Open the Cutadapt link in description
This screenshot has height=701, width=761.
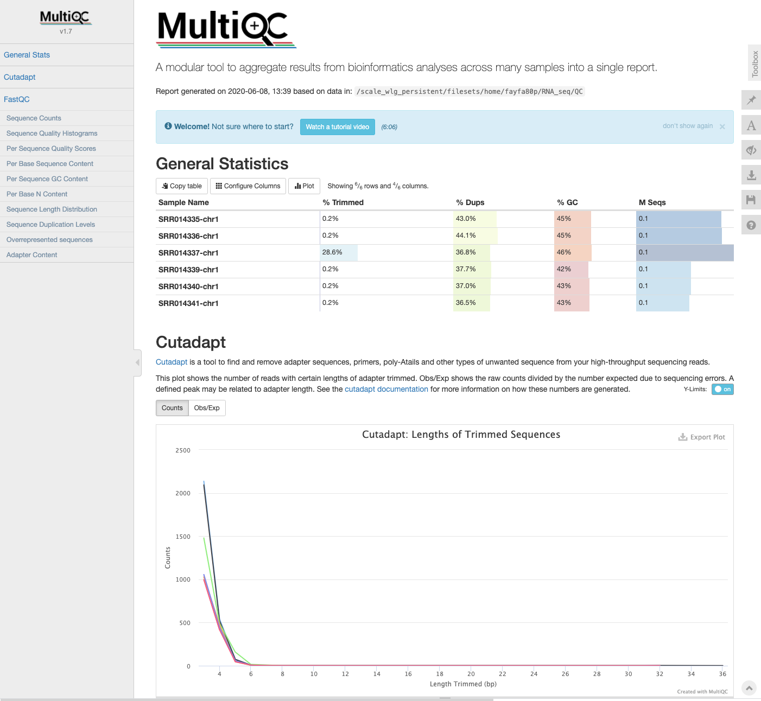(x=172, y=362)
